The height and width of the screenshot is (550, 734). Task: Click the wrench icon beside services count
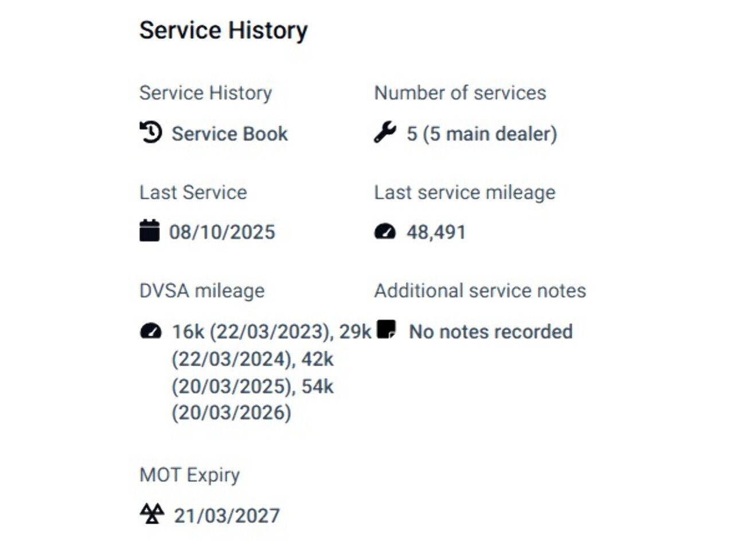385,132
